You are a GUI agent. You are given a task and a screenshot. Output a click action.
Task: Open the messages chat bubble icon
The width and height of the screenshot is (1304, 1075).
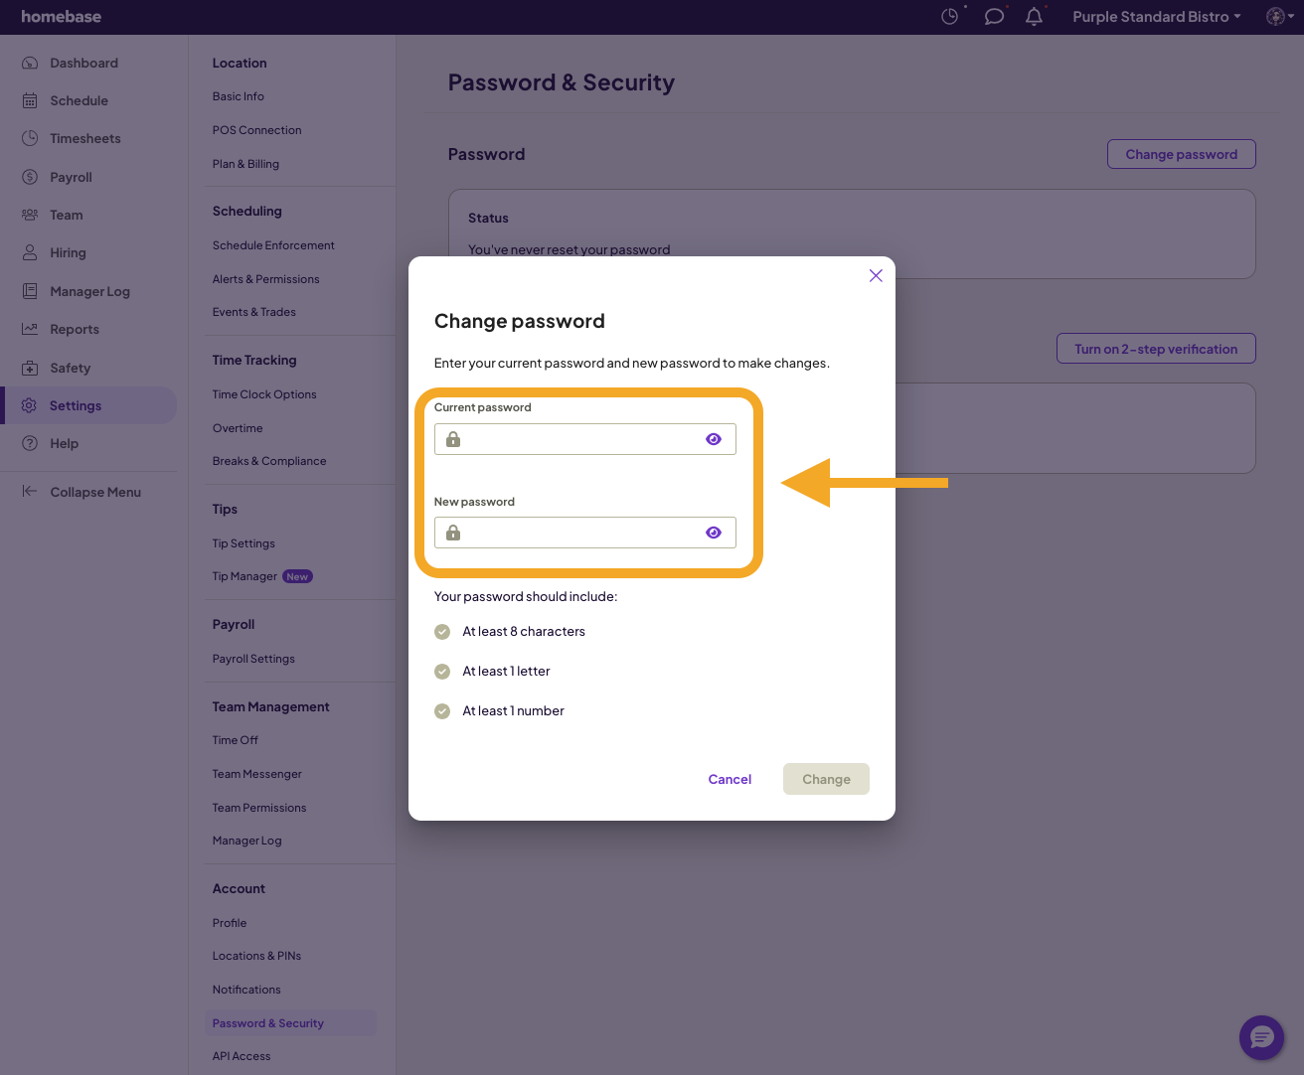(x=993, y=17)
